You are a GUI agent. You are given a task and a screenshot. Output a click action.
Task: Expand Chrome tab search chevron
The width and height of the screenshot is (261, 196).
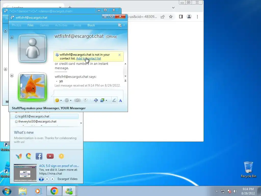[173, 7]
